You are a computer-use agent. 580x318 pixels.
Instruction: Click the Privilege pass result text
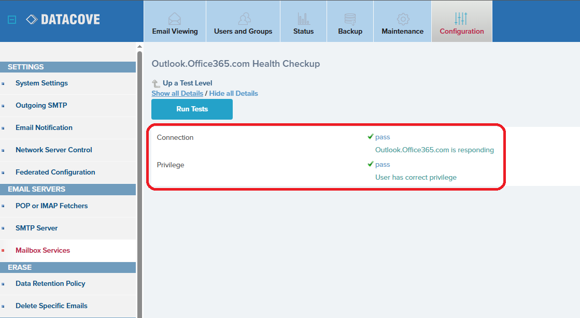pyautogui.click(x=383, y=165)
